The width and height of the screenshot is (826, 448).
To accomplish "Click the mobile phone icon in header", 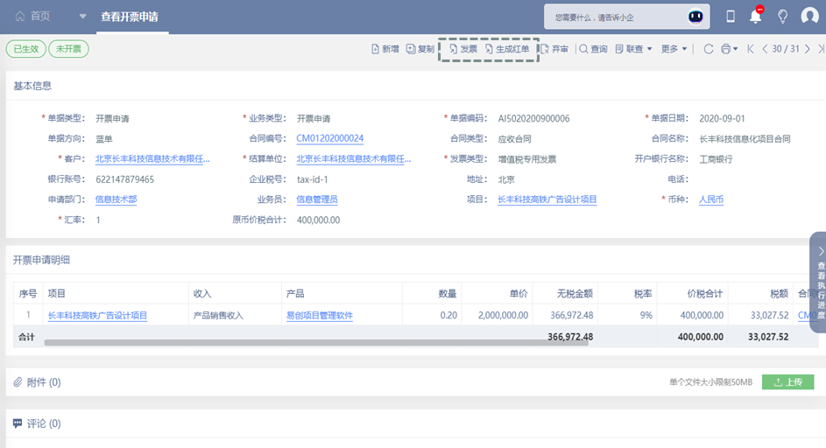I will [731, 16].
